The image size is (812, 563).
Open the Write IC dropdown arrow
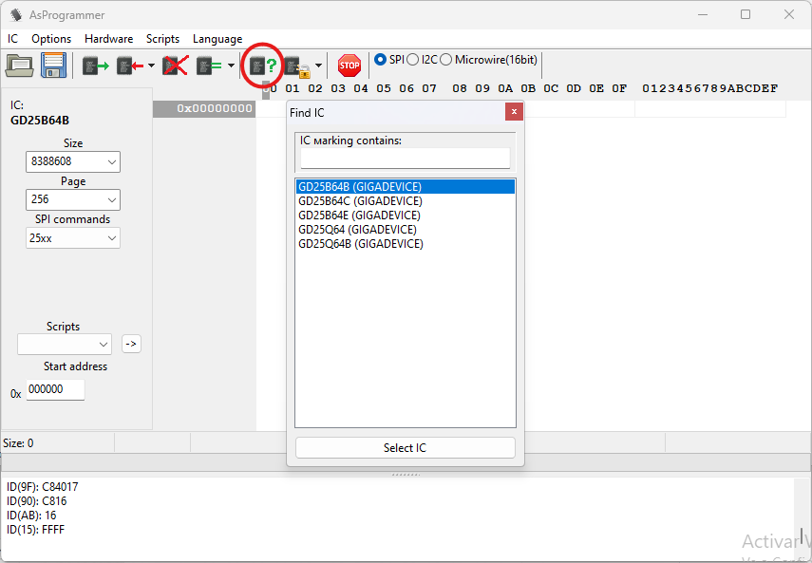point(151,66)
